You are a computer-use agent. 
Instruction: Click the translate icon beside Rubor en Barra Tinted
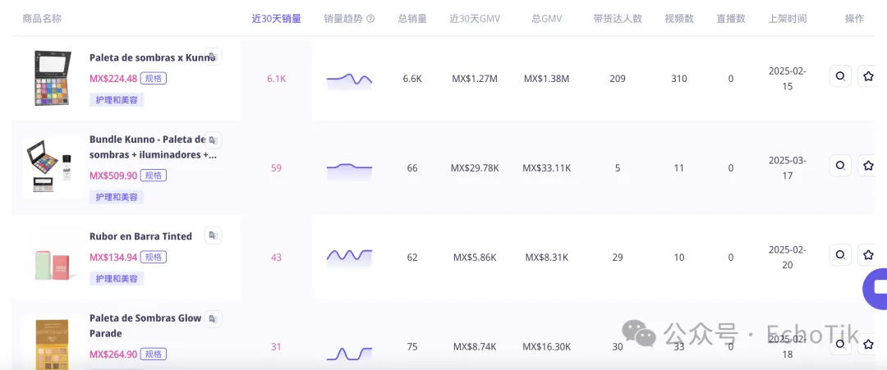tap(214, 235)
